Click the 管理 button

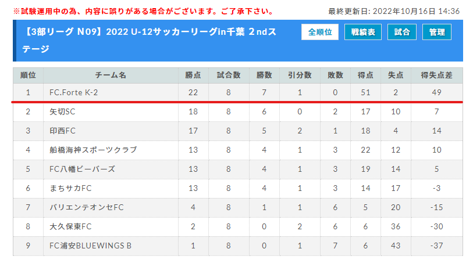(437, 32)
